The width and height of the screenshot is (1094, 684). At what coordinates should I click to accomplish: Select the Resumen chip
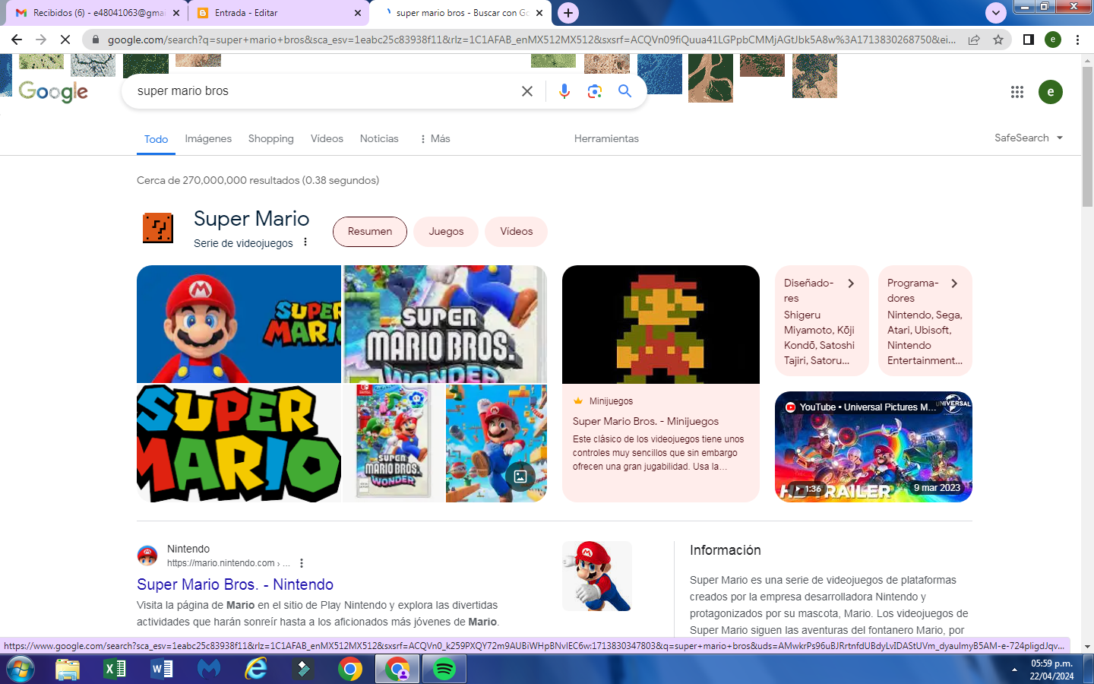[x=370, y=232]
